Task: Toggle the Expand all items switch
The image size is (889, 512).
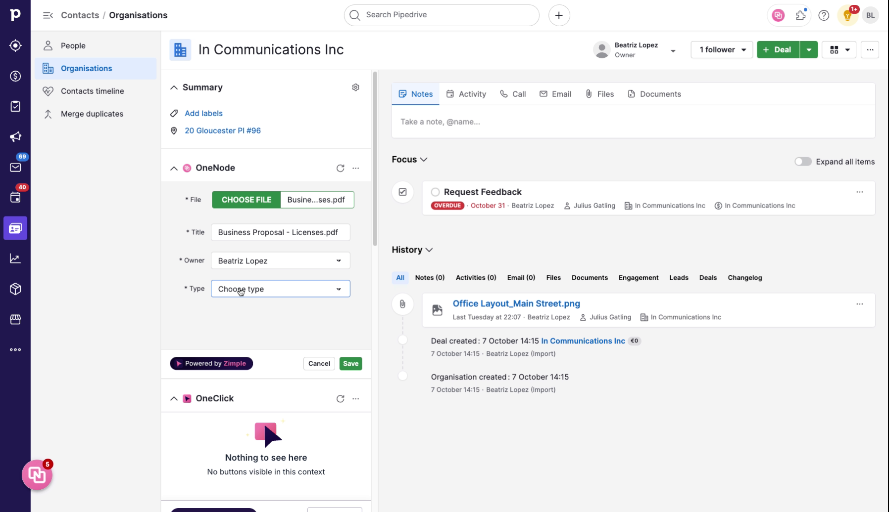Action: point(803,162)
